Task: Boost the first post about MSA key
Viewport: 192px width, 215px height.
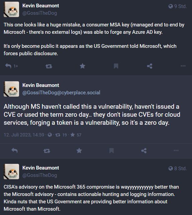Action: point(49,66)
